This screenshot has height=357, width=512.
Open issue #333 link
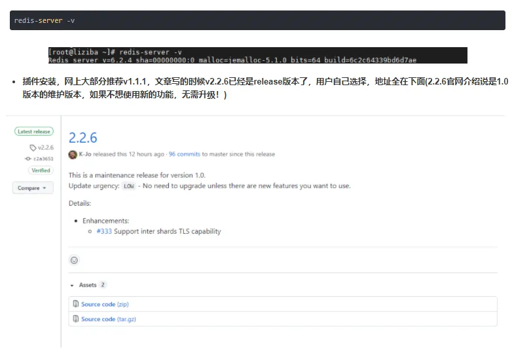(104, 231)
